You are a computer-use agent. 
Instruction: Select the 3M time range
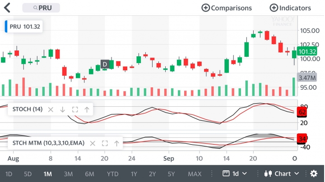click(68, 174)
